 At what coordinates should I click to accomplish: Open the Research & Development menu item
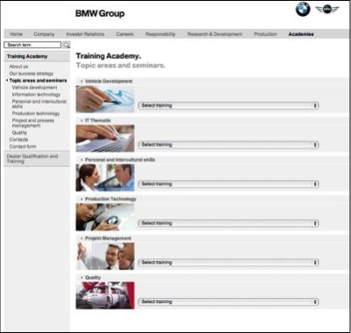pyautogui.click(x=215, y=34)
